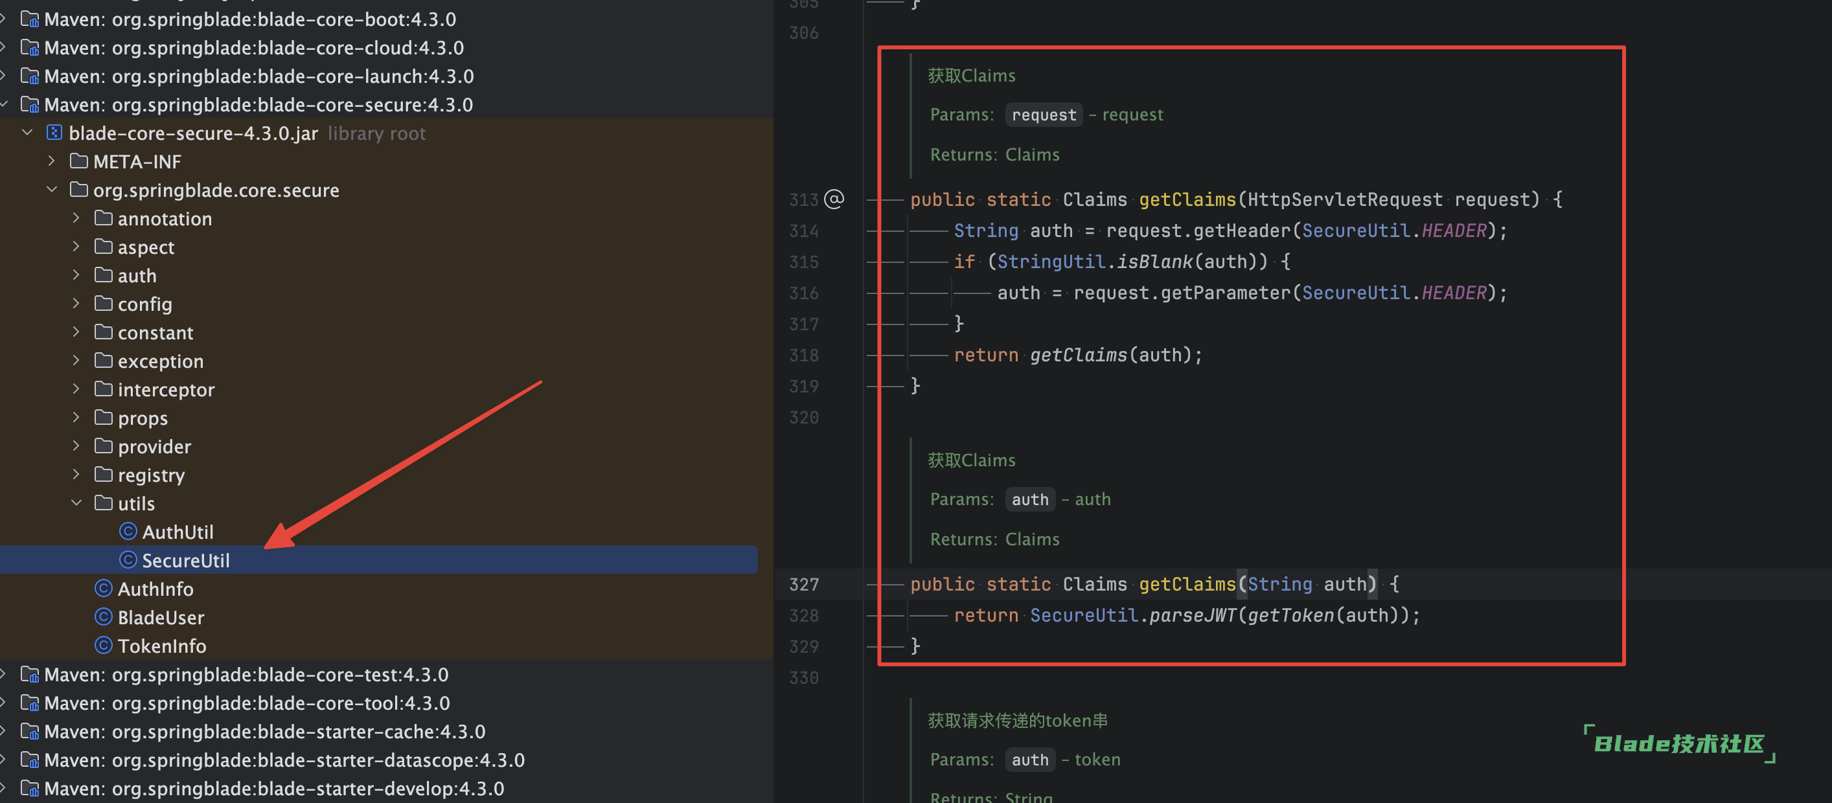Screen dimensions: 1832x803
Task: Click the blade-starter-cache Maven library icon
Action: (x=30, y=731)
